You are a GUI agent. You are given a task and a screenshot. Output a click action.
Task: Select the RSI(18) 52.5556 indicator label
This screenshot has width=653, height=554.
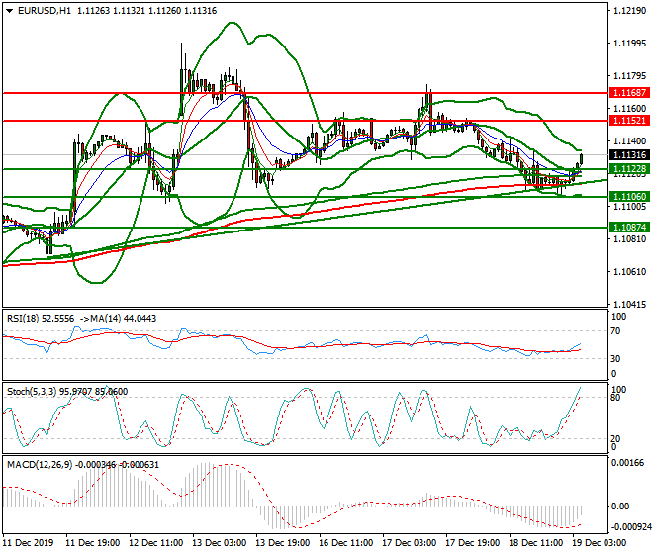(41, 319)
